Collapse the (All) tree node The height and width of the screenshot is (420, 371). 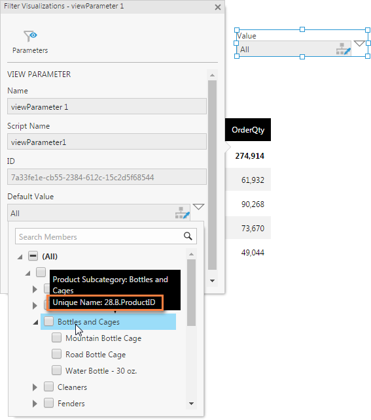coord(20,257)
